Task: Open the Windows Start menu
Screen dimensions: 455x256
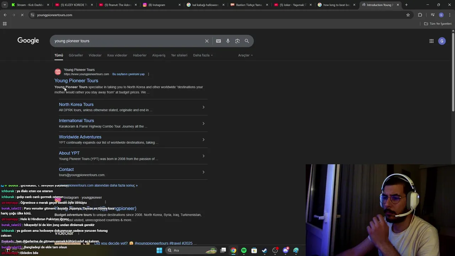Action: point(159,250)
